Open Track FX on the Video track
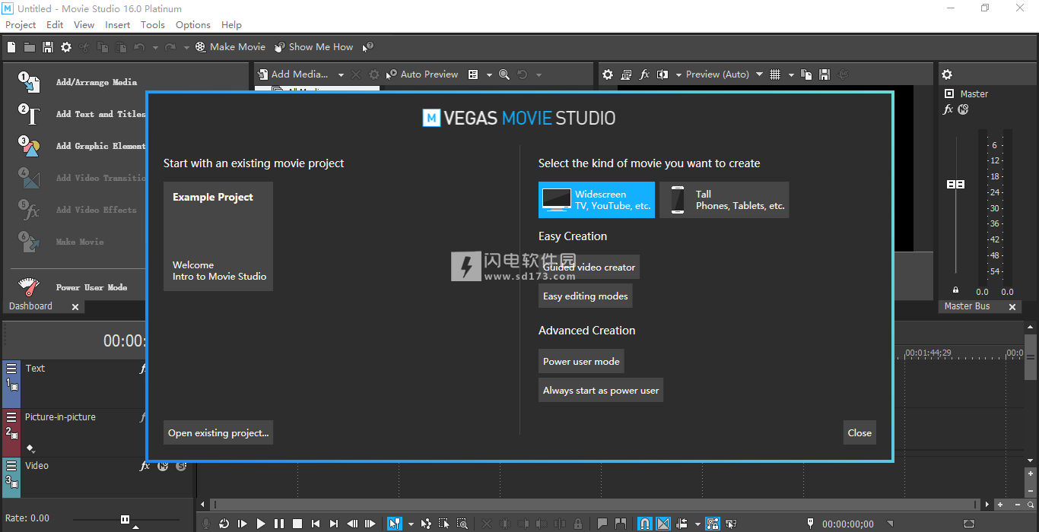The width and height of the screenshot is (1039, 532). (145, 466)
